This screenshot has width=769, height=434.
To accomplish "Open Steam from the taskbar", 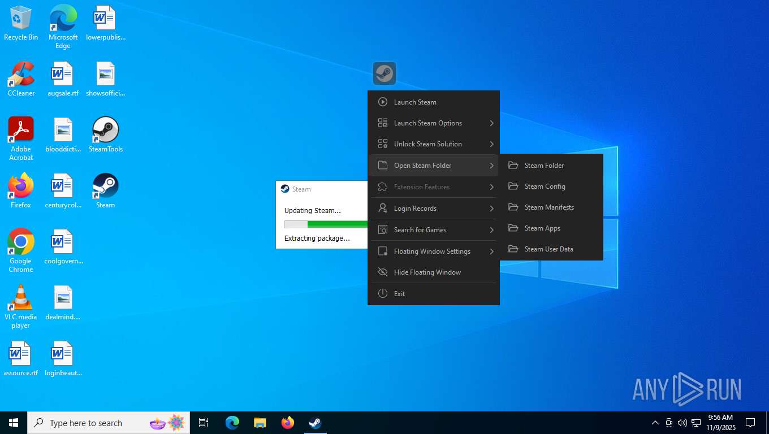I will click(315, 423).
